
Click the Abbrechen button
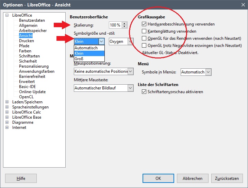[x=193, y=178]
